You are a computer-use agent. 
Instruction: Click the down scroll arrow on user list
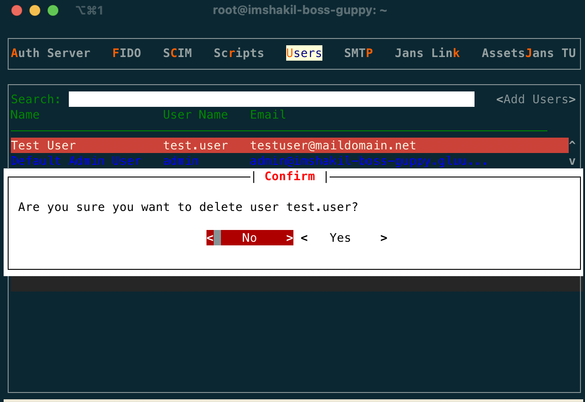[572, 161]
